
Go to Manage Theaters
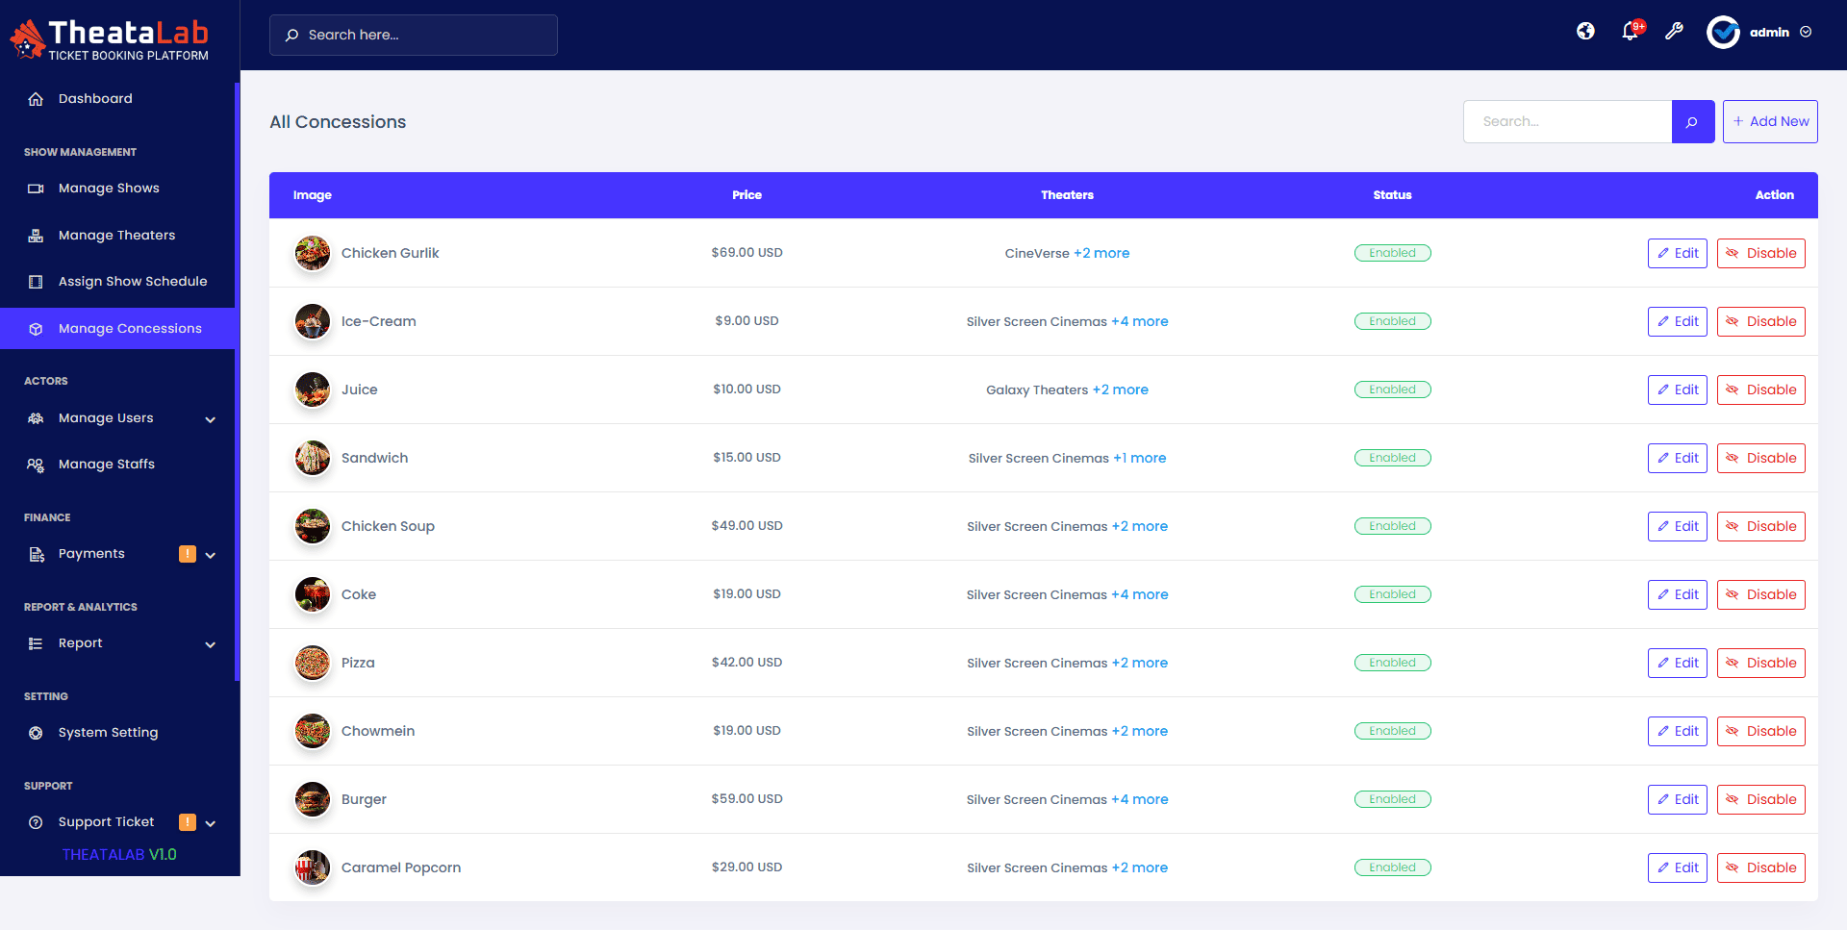pyautogui.click(x=117, y=236)
